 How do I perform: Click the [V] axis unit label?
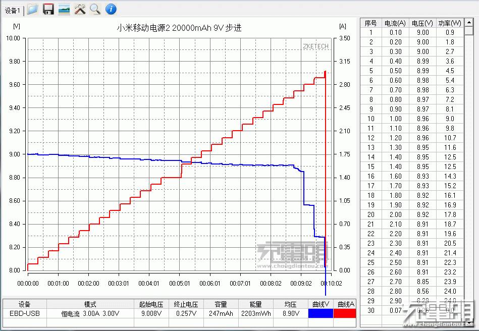(17, 26)
